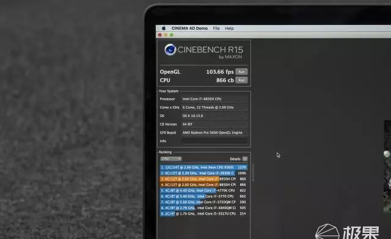Run the CPU benchmark
Viewport: 391px width, 239px height.
241,80
